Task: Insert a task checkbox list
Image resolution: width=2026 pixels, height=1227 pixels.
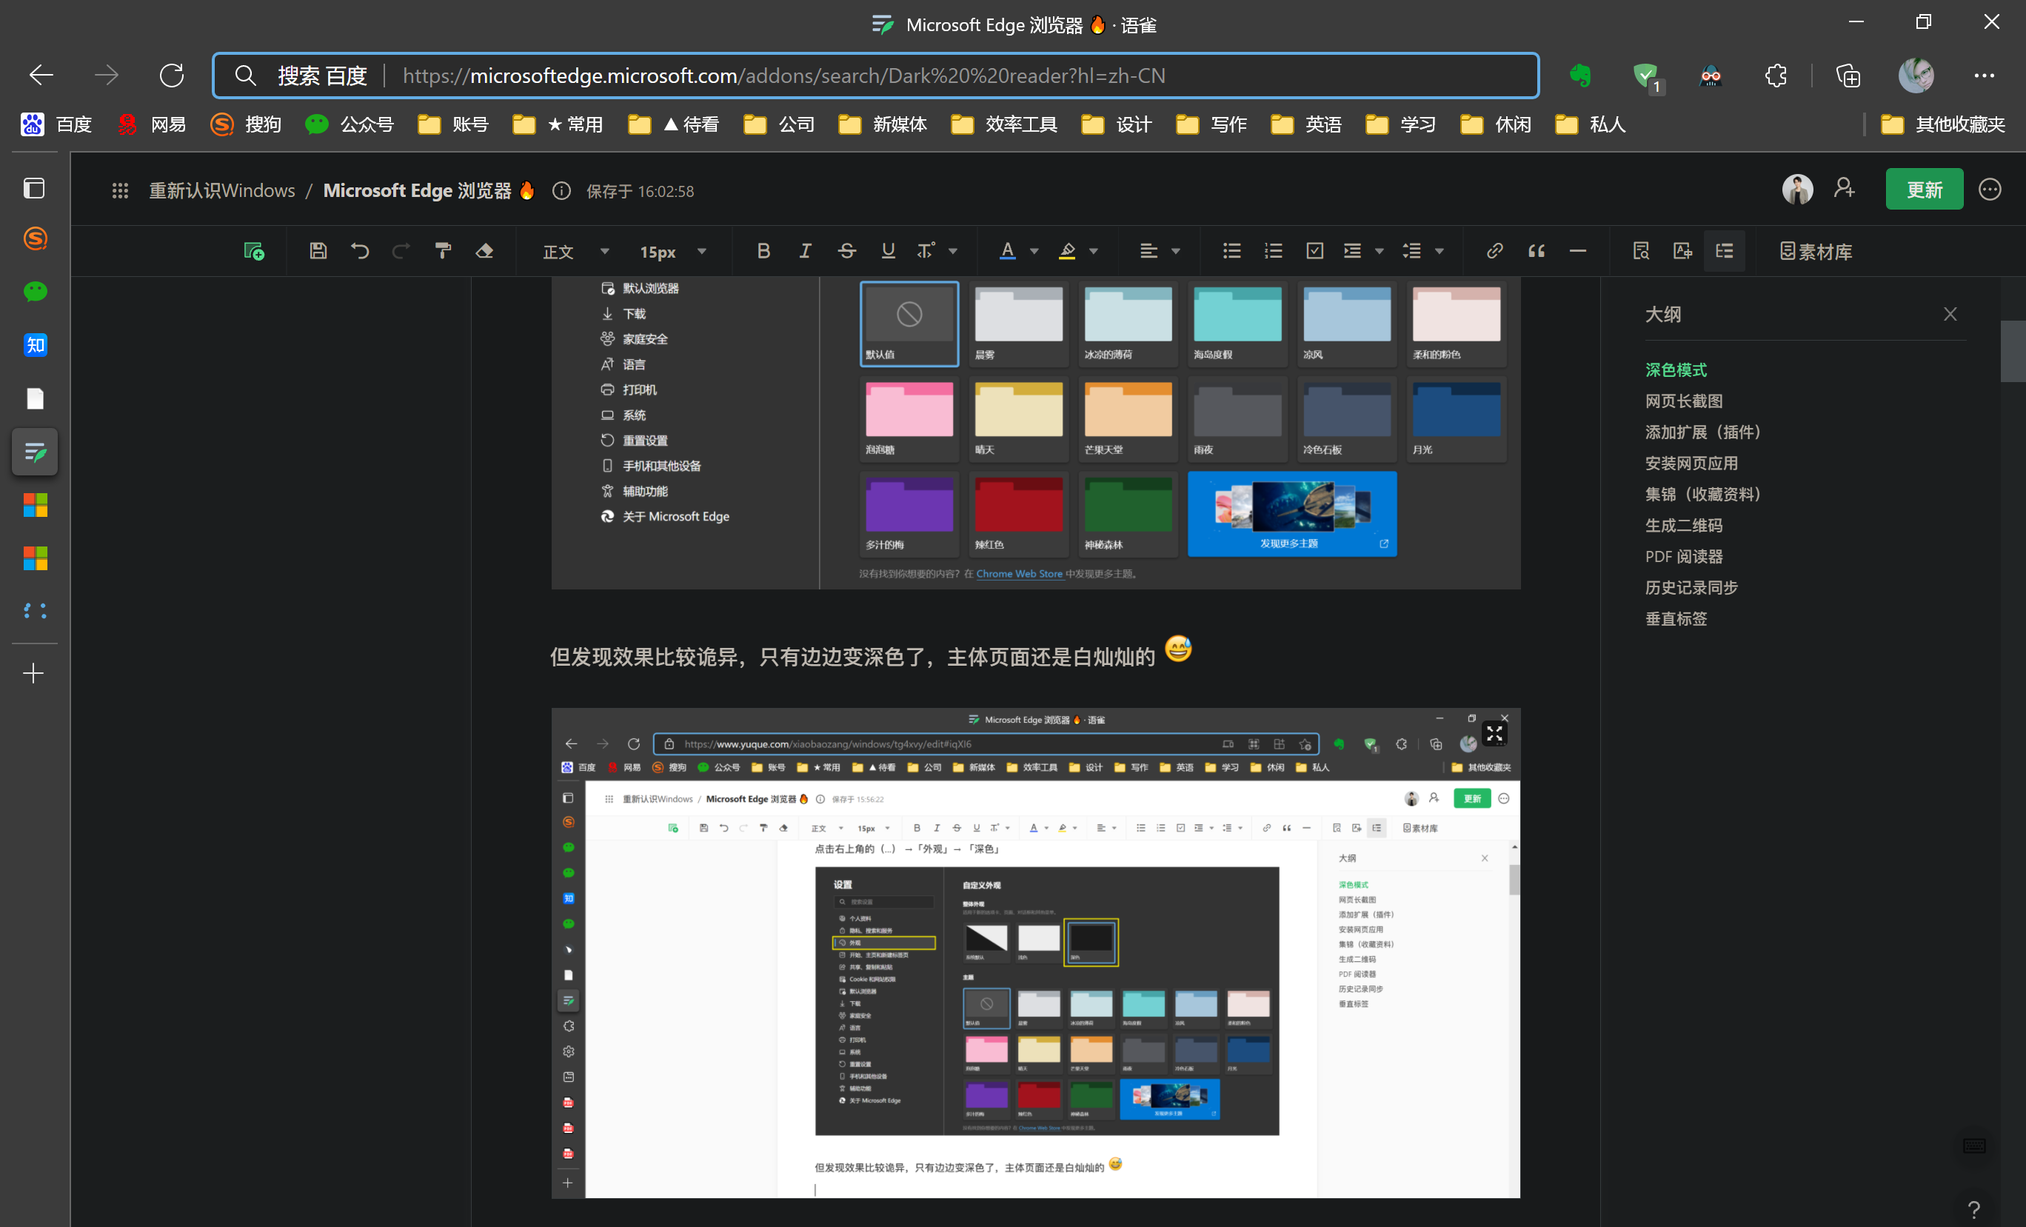Action: coord(1314,251)
